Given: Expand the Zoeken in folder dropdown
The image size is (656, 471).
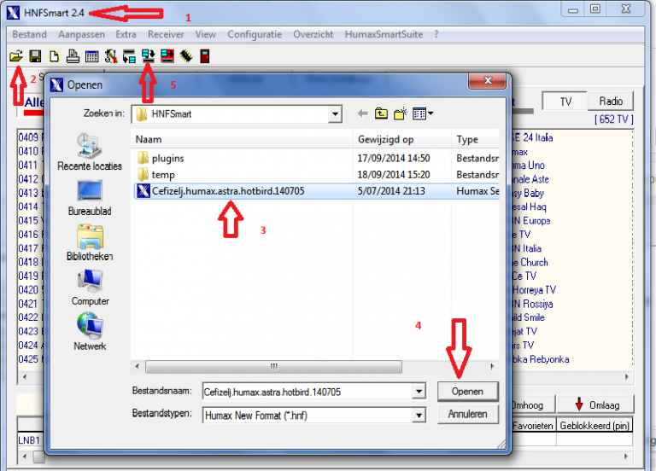Looking at the screenshot, I should click(335, 113).
